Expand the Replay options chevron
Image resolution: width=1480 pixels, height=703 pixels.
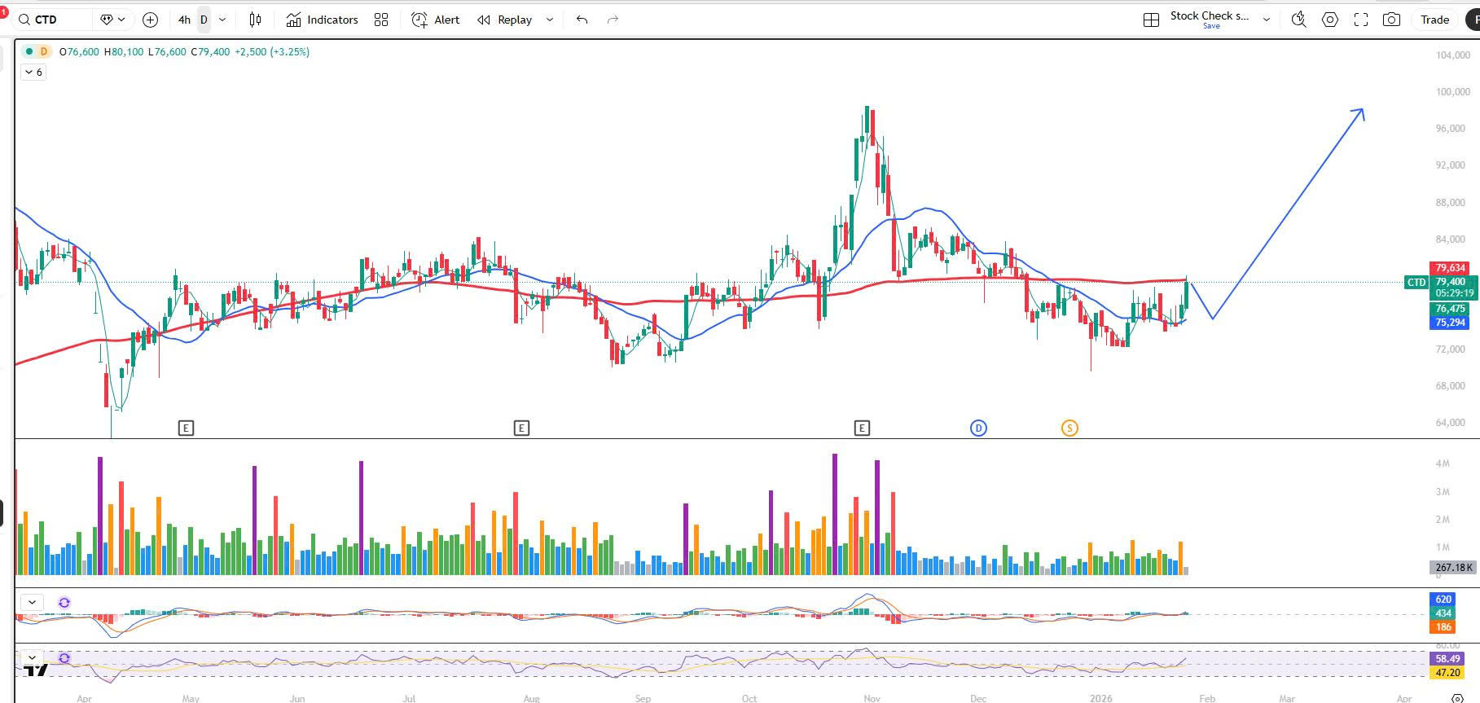click(x=550, y=20)
